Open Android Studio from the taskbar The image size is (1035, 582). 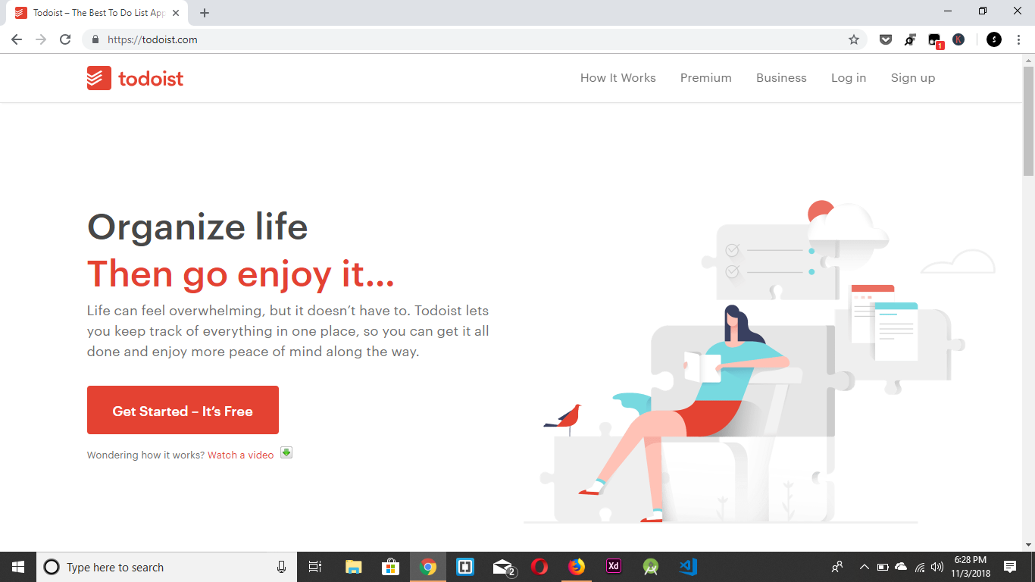pyautogui.click(x=651, y=567)
